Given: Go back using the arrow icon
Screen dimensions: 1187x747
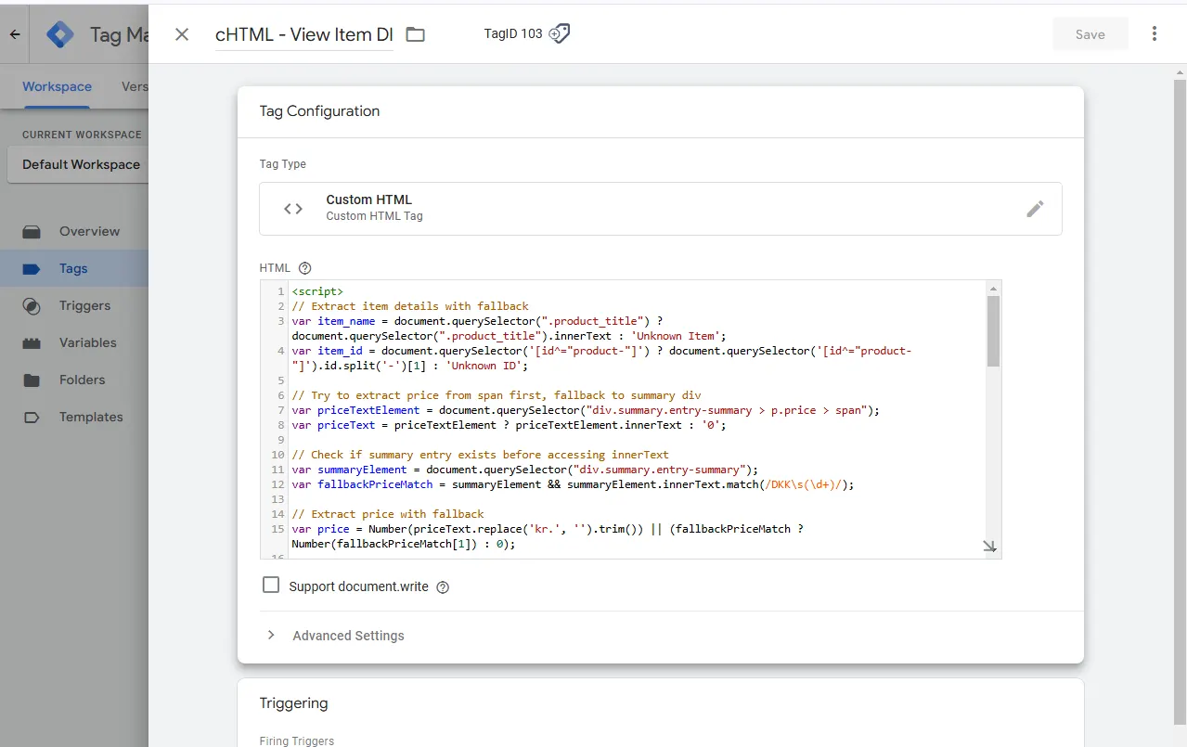Looking at the screenshot, I should tap(15, 34).
